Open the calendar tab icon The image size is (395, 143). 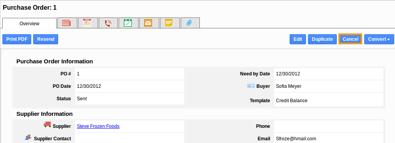point(87,23)
